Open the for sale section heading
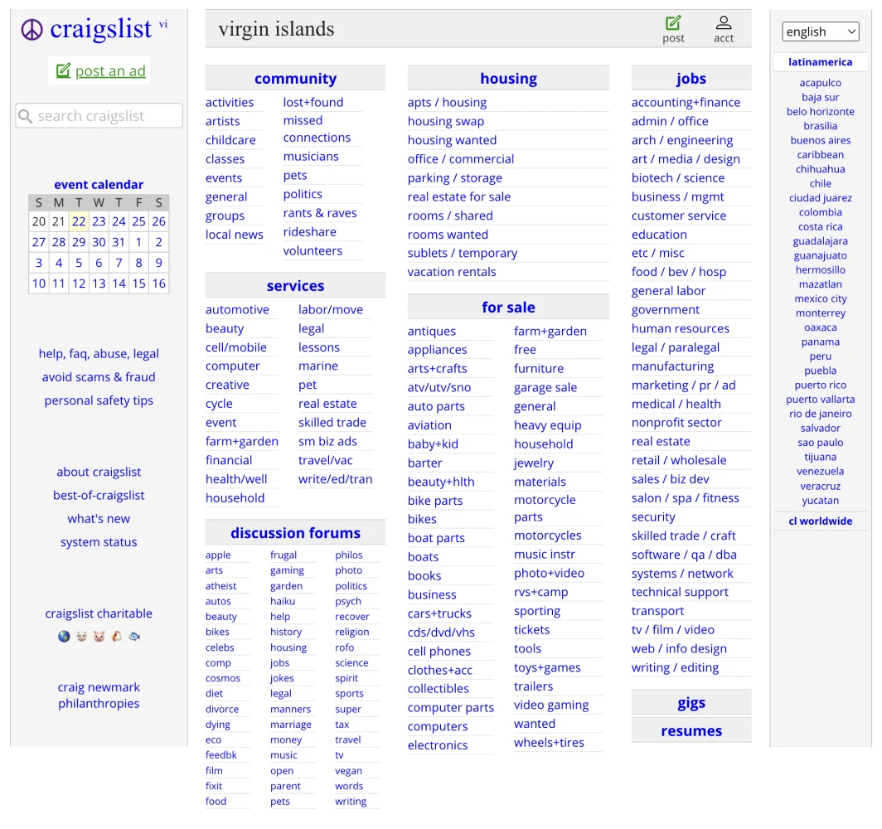 [x=508, y=307]
